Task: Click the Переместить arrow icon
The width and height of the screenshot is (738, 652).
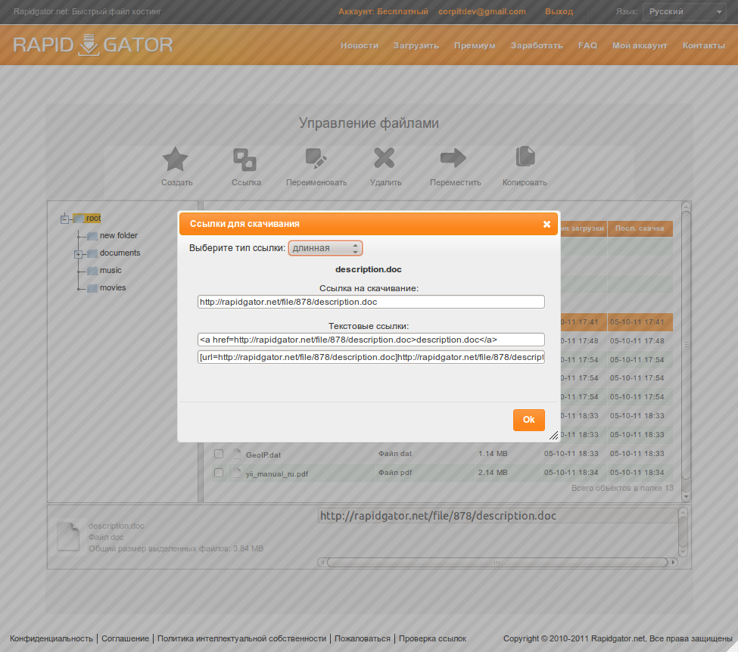Action: coord(453,158)
